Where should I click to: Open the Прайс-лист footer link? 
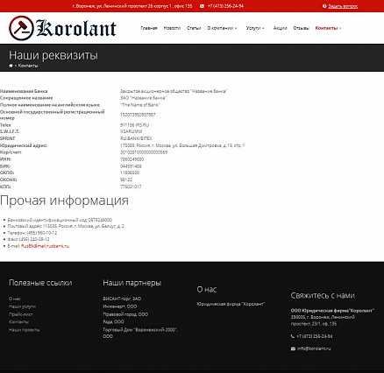click(20, 314)
